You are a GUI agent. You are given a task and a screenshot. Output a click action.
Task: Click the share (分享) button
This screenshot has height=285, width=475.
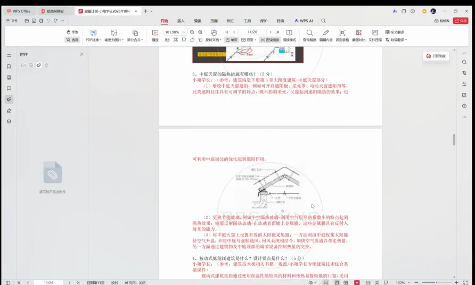click(x=461, y=21)
